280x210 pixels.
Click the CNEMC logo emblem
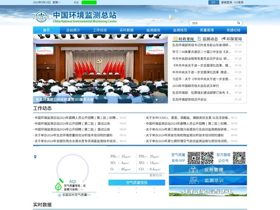click(42, 17)
